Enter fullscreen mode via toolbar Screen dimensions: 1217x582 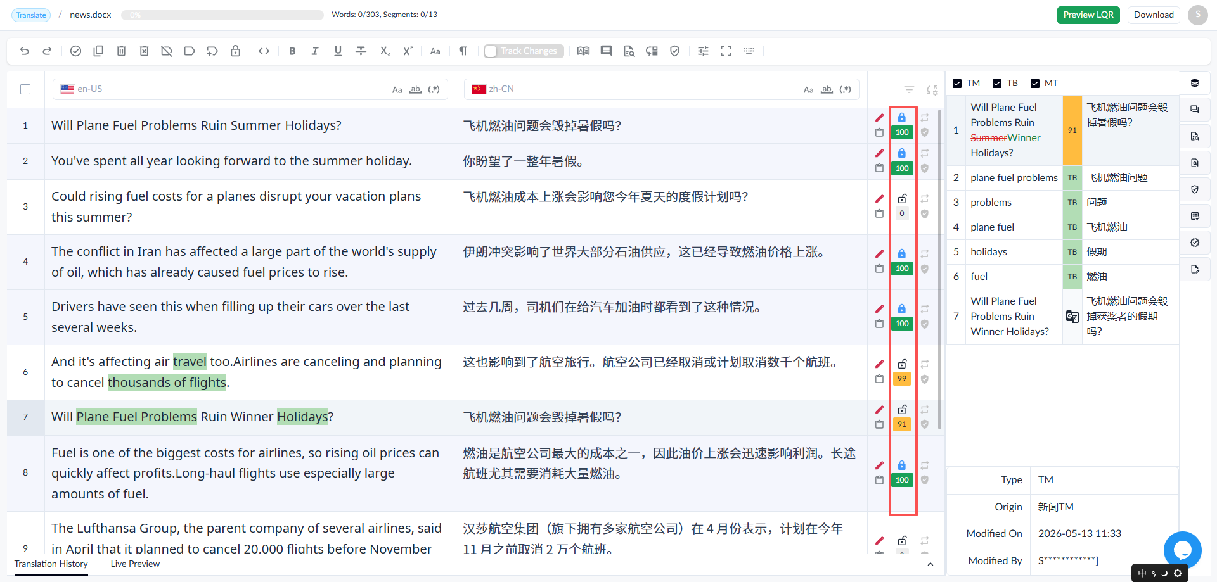pos(726,51)
